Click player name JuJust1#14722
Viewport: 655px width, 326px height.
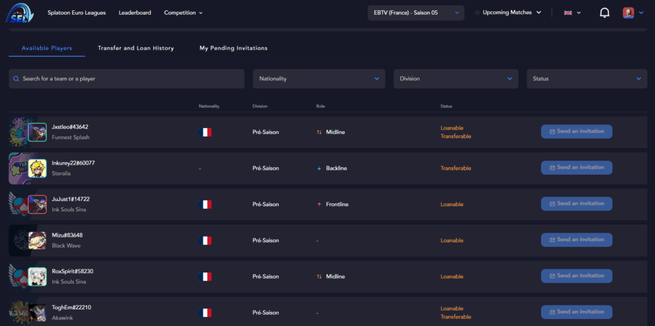click(70, 199)
